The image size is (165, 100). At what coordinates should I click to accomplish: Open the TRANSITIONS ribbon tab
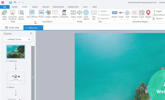(58, 7)
